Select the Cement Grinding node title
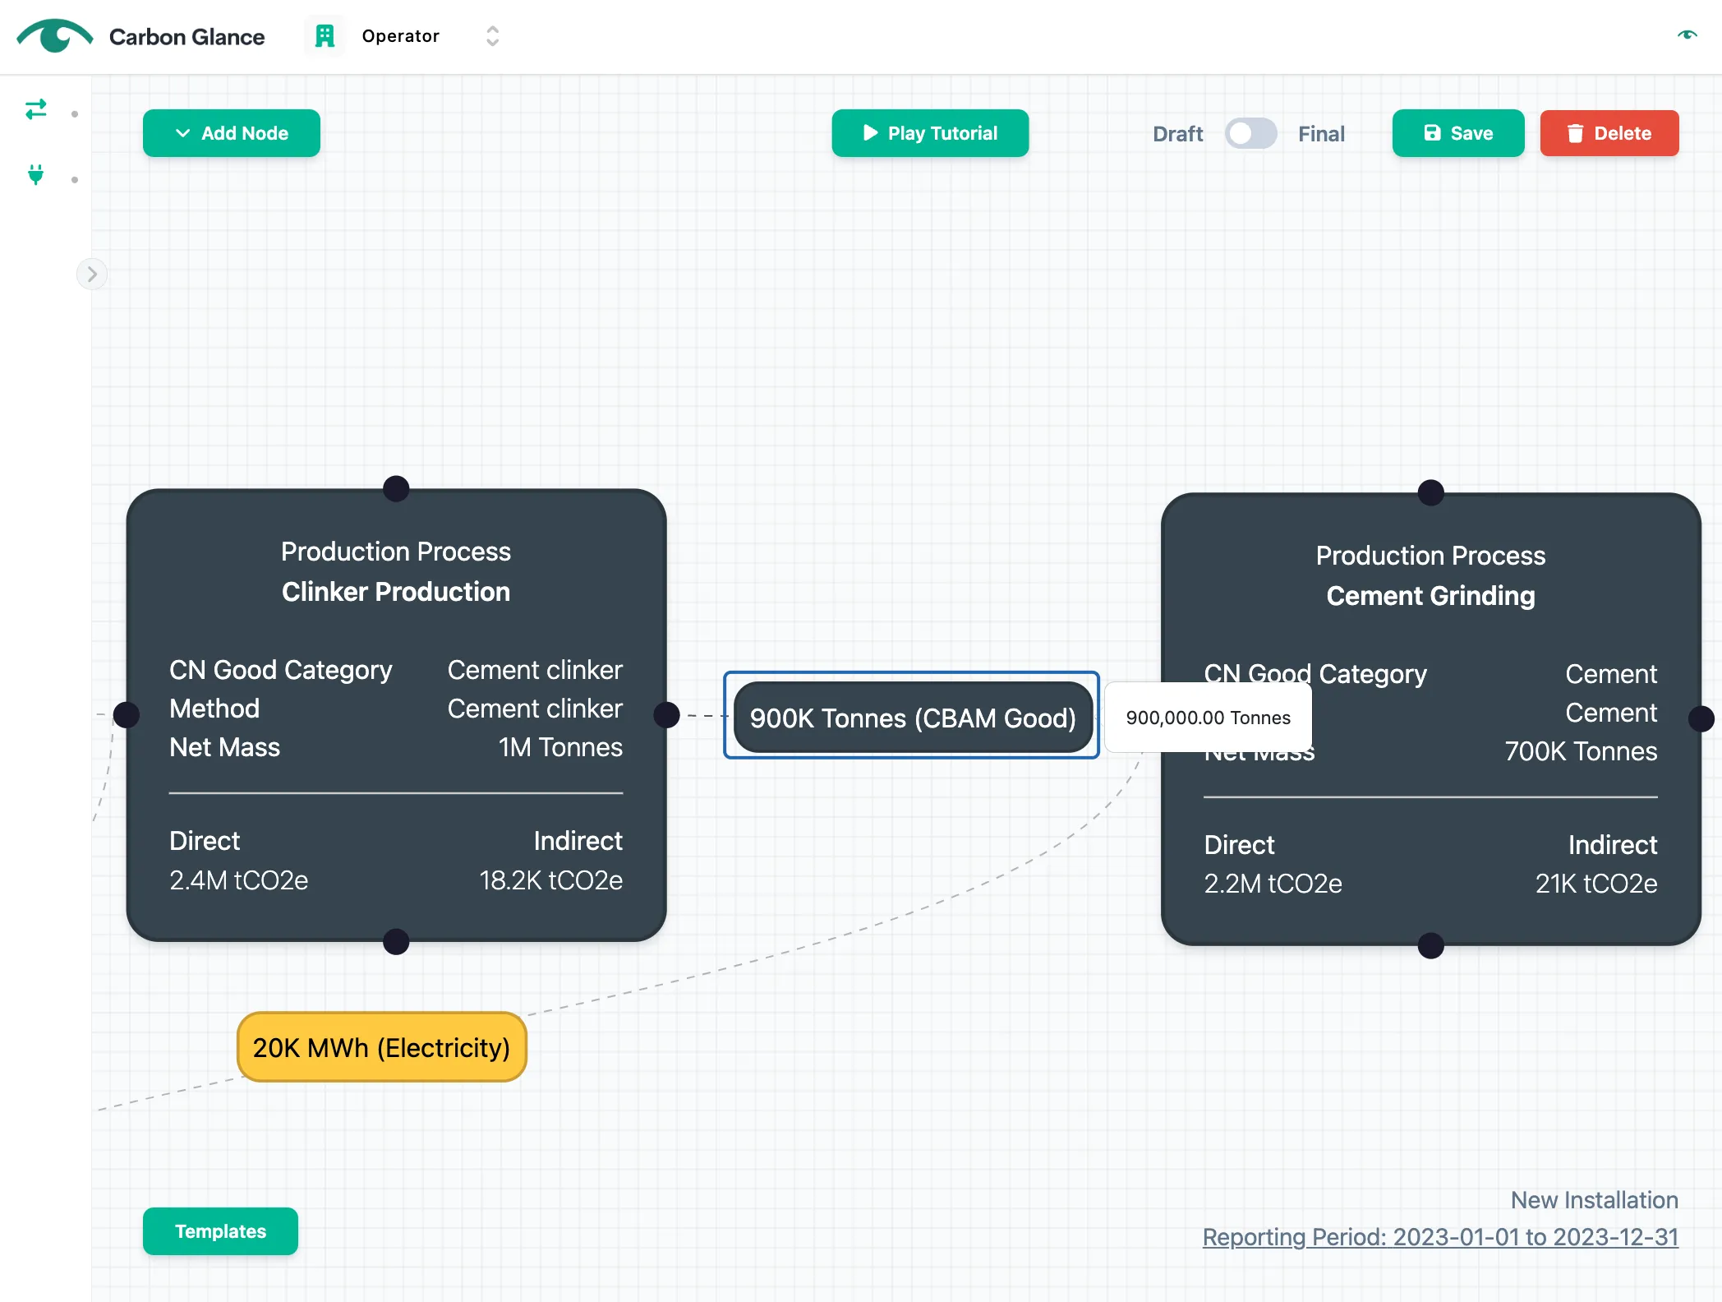The height and width of the screenshot is (1302, 1722). 1431,596
